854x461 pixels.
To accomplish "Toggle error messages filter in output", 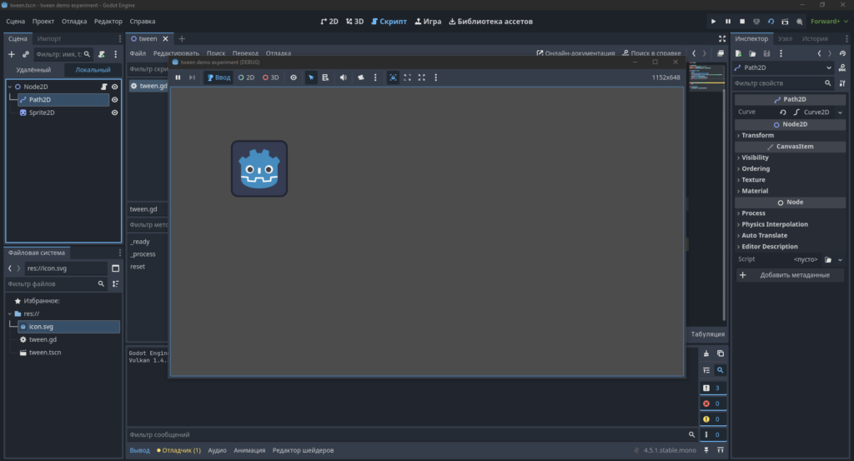I will [x=712, y=403].
